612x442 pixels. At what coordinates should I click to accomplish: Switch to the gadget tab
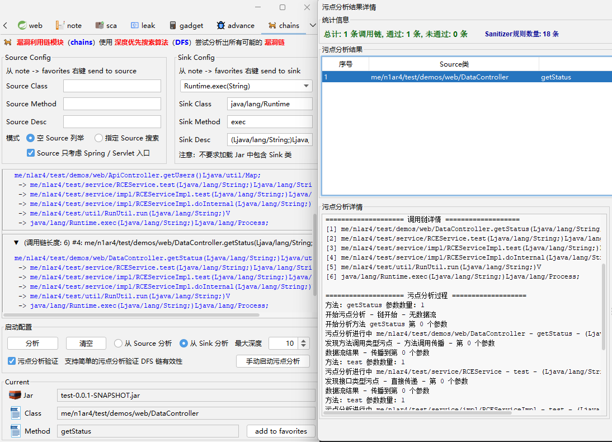pos(187,25)
